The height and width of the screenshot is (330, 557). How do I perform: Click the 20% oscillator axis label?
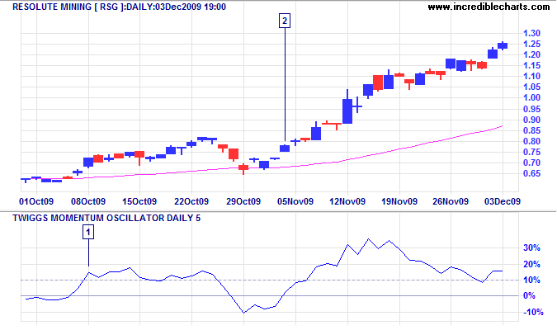pos(531,264)
